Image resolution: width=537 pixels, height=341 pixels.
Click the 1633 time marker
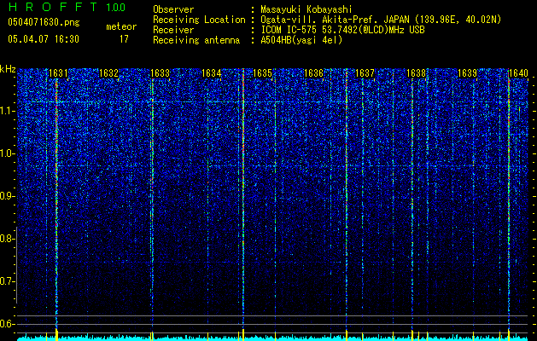tap(161, 73)
